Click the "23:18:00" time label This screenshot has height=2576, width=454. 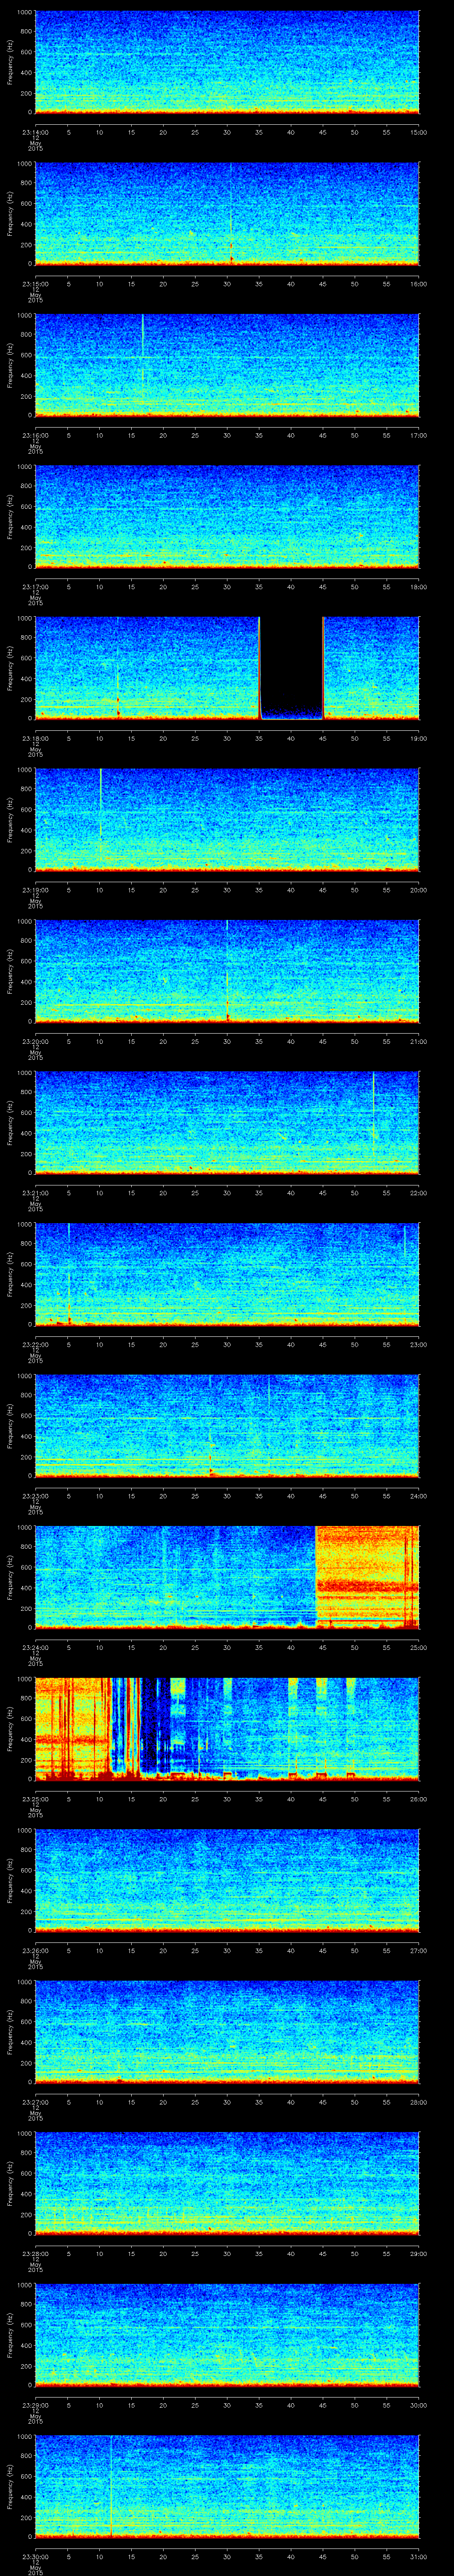tap(35, 738)
